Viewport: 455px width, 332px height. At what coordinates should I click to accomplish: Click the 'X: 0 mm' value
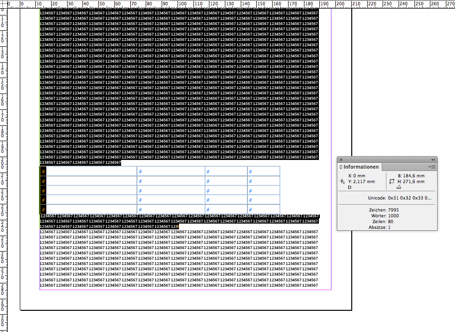pyautogui.click(x=357, y=176)
